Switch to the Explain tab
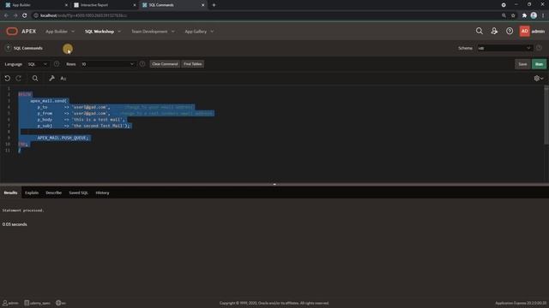The width and height of the screenshot is (549, 308). pos(32,192)
